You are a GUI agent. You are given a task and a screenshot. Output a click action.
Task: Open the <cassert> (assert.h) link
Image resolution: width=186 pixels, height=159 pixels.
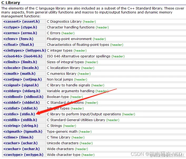click(21, 22)
